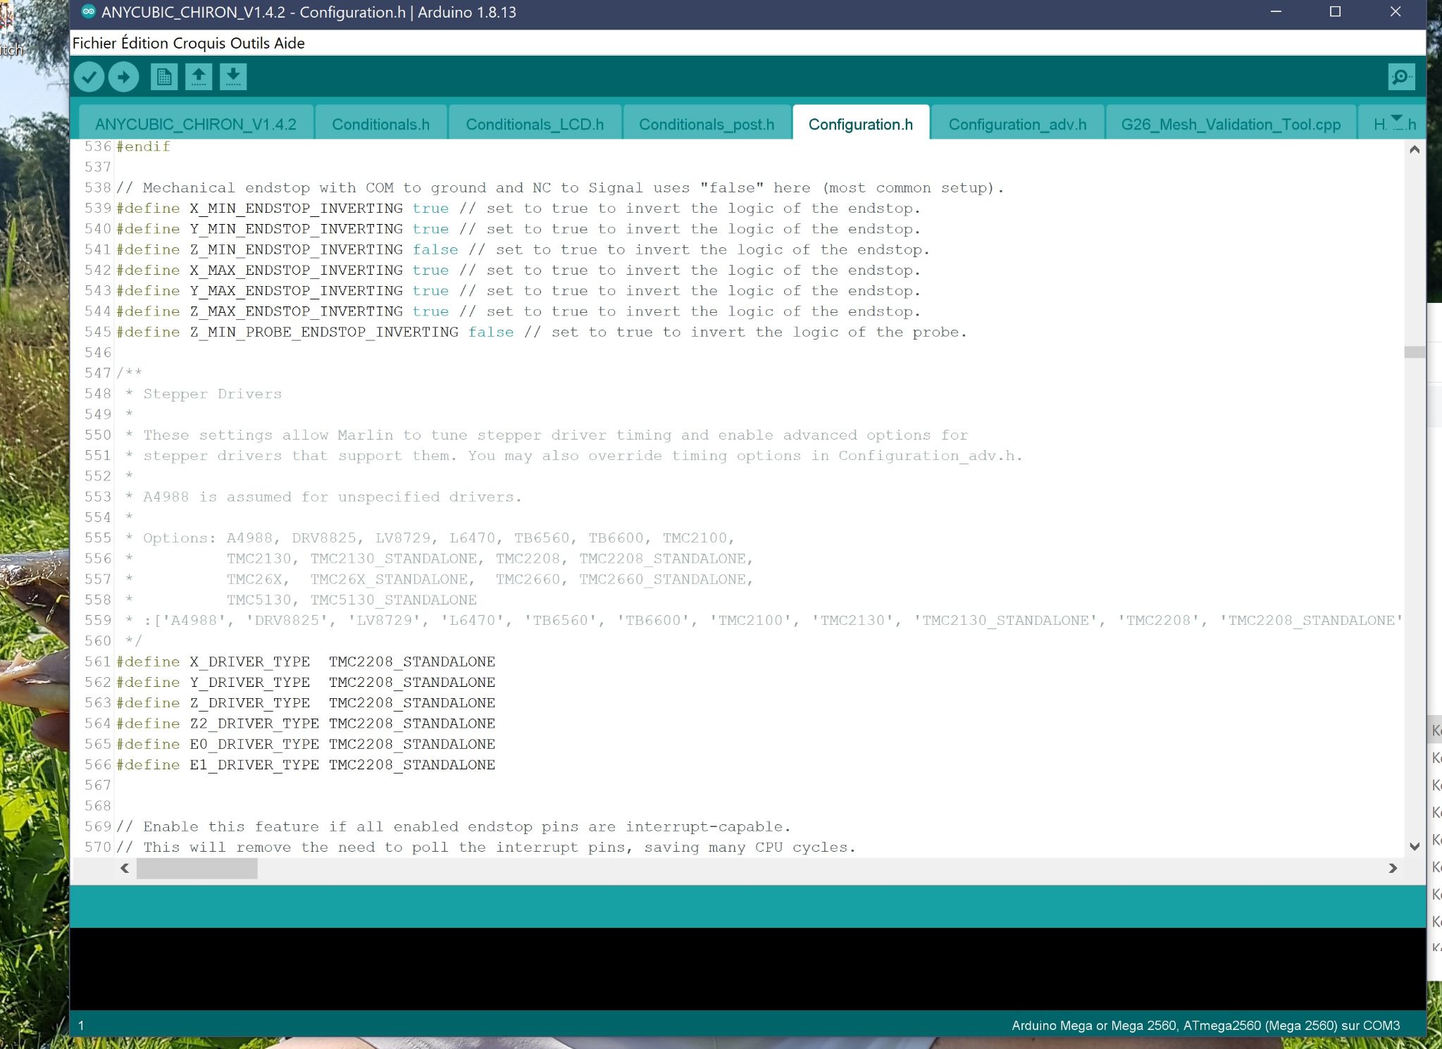The image size is (1442, 1049).
Task: Switch to the Conditionals_LCD.h tab
Action: [x=535, y=124]
